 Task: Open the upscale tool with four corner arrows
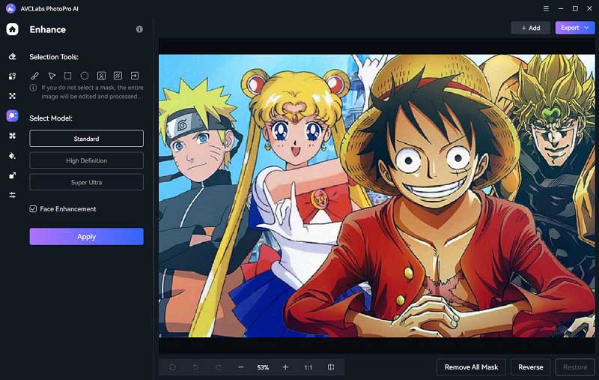click(x=12, y=96)
